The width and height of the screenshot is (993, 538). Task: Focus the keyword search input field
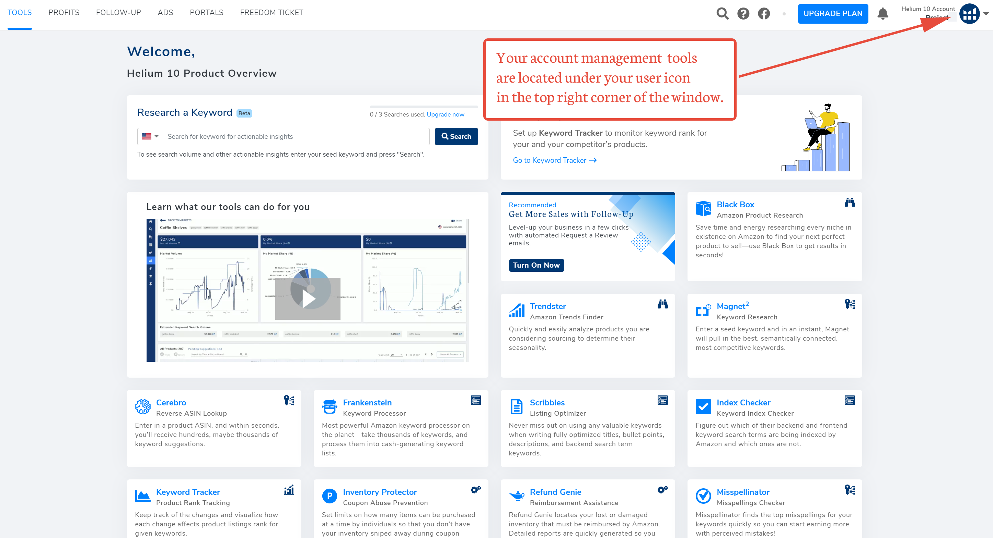click(x=295, y=136)
